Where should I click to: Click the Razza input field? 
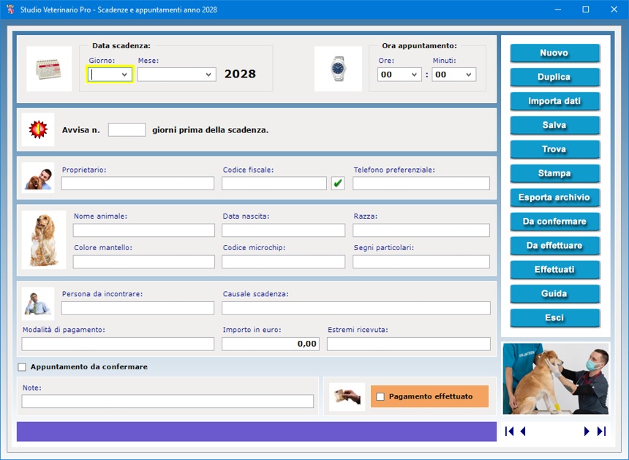(x=421, y=230)
